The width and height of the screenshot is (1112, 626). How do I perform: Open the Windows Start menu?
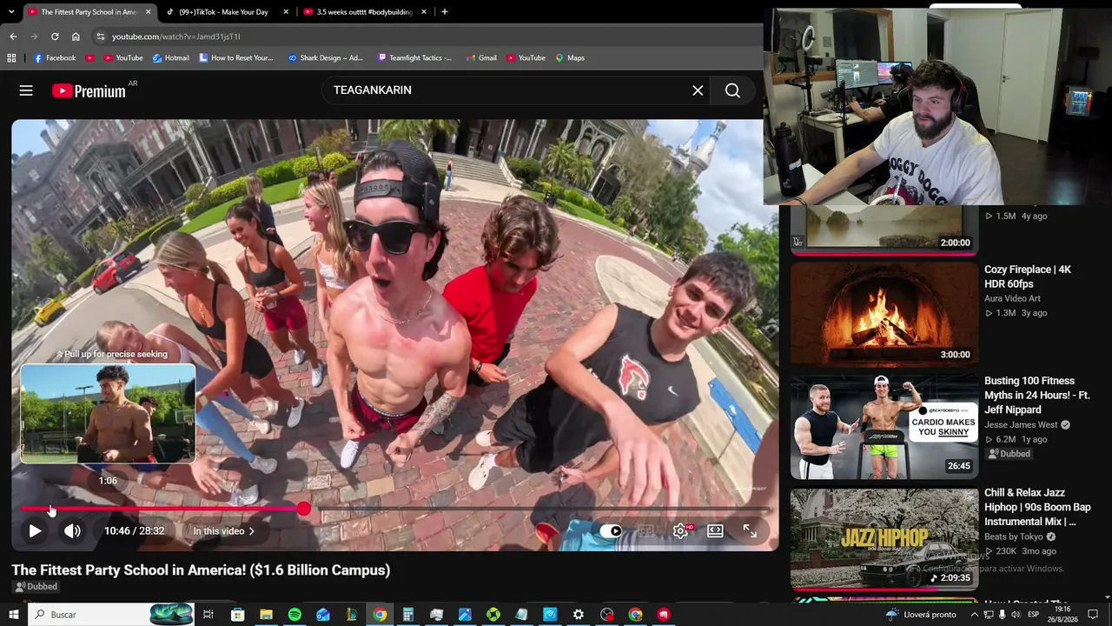(x=14, y=615)
